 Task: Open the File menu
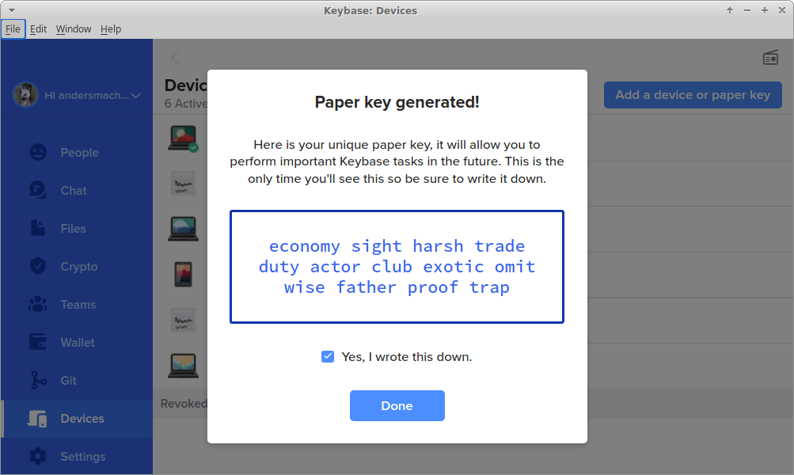point(13,28)
